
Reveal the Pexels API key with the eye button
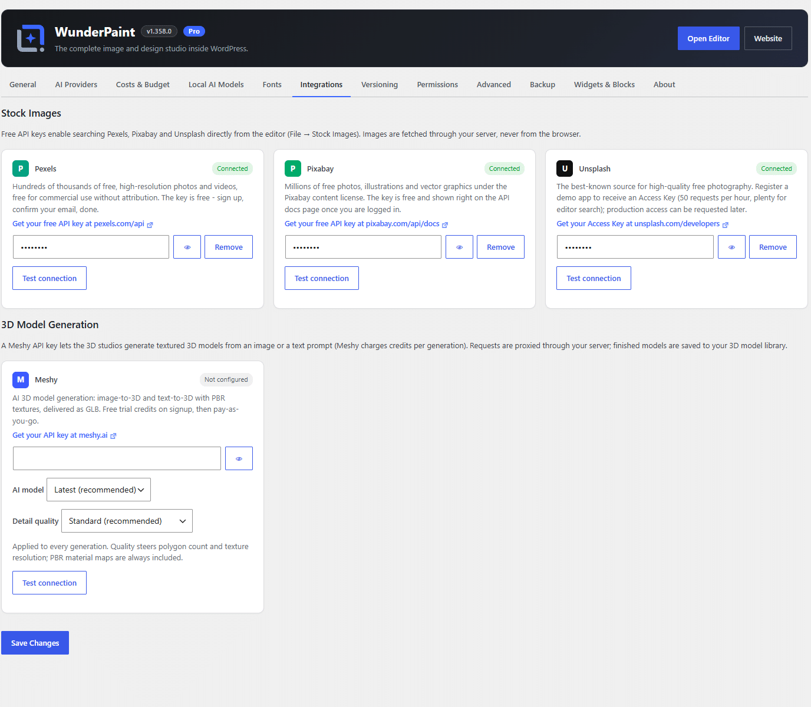(187, 247)
